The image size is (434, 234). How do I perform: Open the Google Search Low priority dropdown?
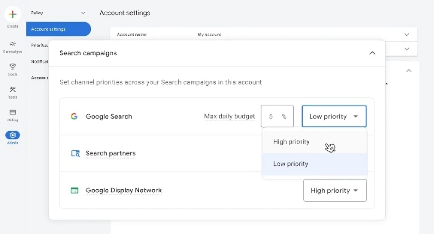[x=334, y=116]
